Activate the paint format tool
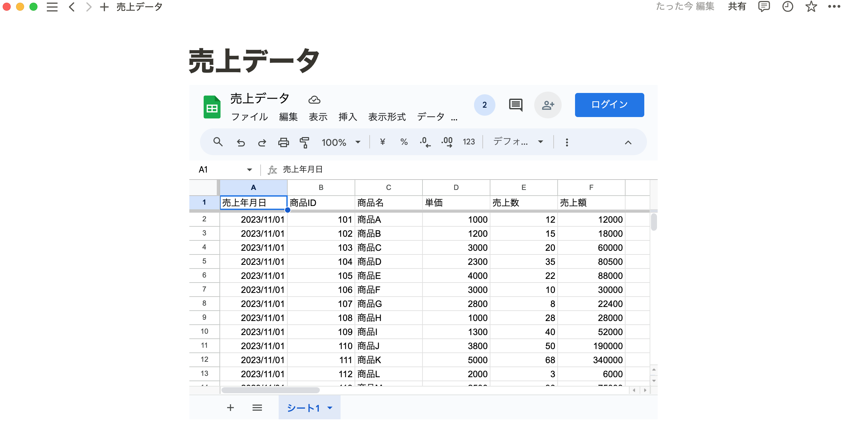Image resolution: width=847 pixels, height=426 pixels. 304,142
